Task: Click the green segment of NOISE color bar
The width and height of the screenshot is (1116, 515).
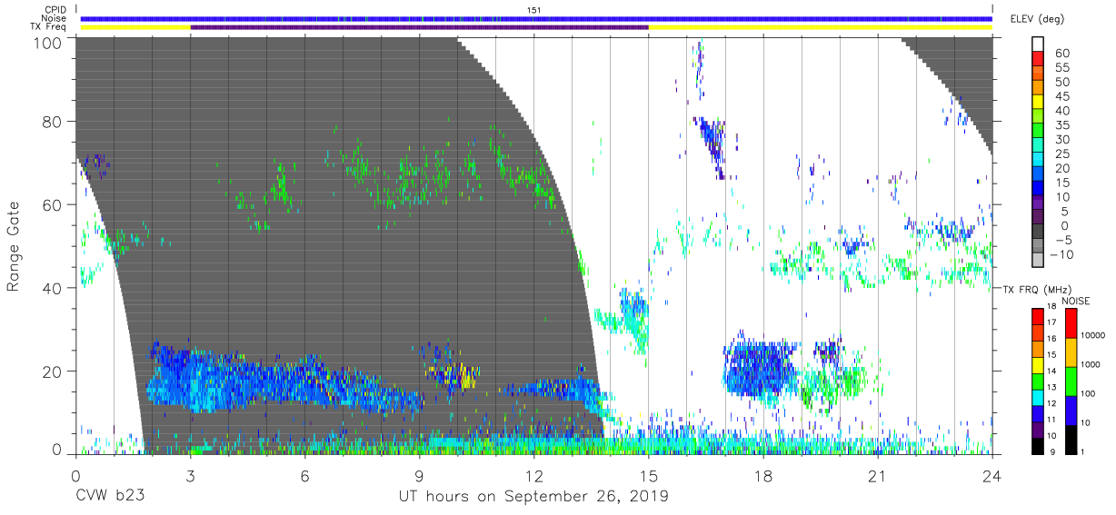Action: click(x=1071, y=381)
